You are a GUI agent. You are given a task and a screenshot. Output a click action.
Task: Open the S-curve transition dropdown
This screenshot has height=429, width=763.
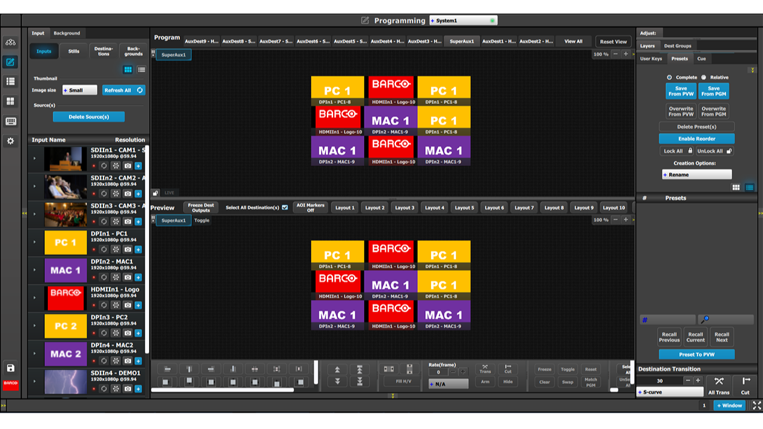[670, 392]
